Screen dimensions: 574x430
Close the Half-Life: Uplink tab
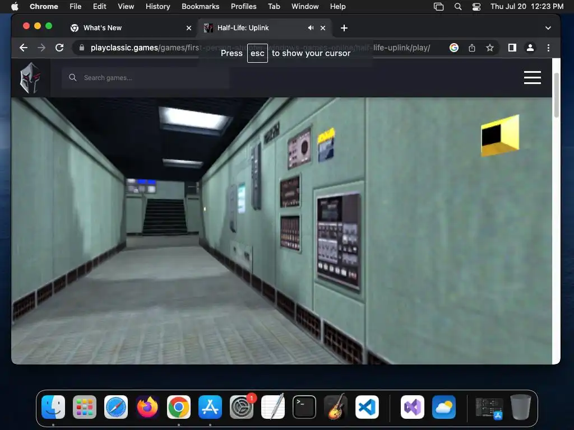click(323, 28)
